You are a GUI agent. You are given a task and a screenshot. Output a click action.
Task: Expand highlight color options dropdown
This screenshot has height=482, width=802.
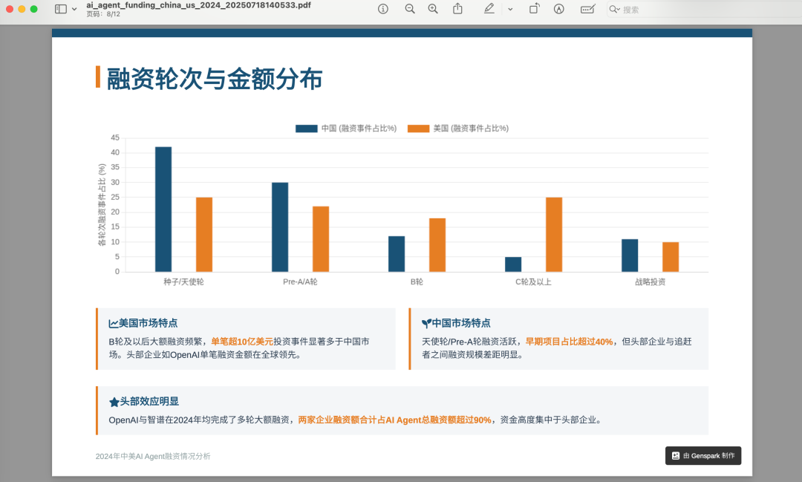click(510, 9)
